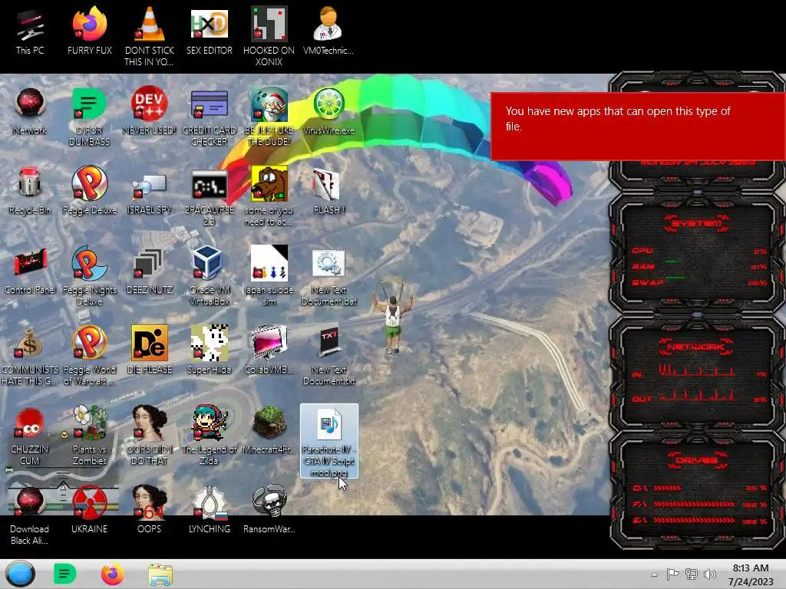The width and height of the screenshot is (786, 589).
Task: Open the Control Panel desktop icon
Action: (x=30, y=271)
